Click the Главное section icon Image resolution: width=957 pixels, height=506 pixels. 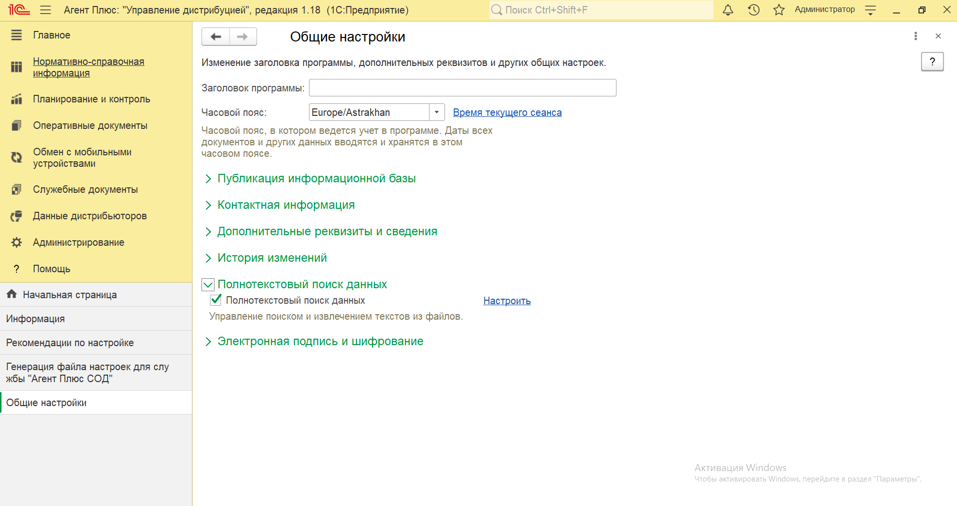16,35
